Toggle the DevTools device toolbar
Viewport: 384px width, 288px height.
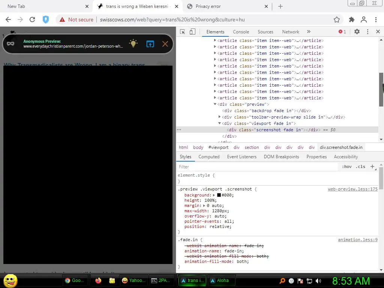pos(192,32)
